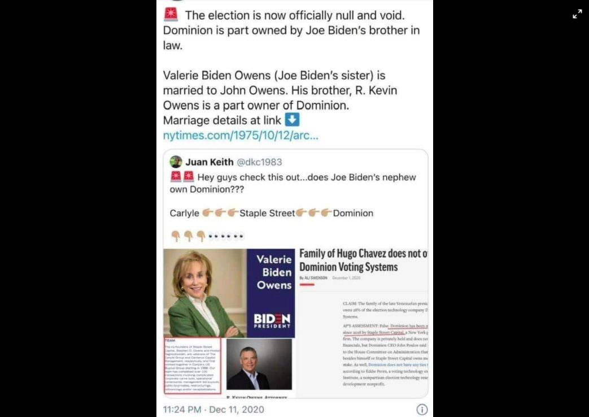
Task: Click the @dkc1983 handle
Action: [x=259, y=162]
